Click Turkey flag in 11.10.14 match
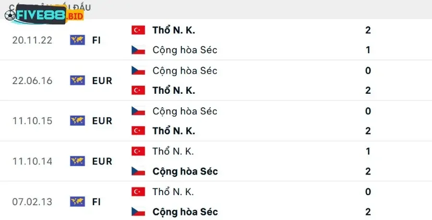This screenshot has height=220, width=432. 138,151
